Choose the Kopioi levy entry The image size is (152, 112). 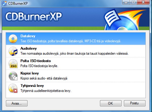point(75,76)
